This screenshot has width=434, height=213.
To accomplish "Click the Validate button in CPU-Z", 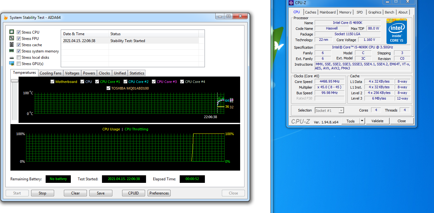I will [x=377, y=121].
